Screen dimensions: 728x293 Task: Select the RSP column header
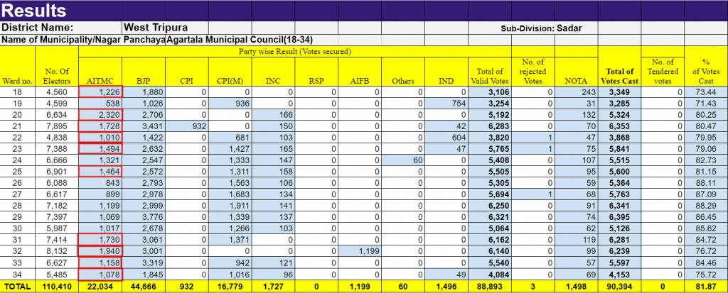point(316,72)
